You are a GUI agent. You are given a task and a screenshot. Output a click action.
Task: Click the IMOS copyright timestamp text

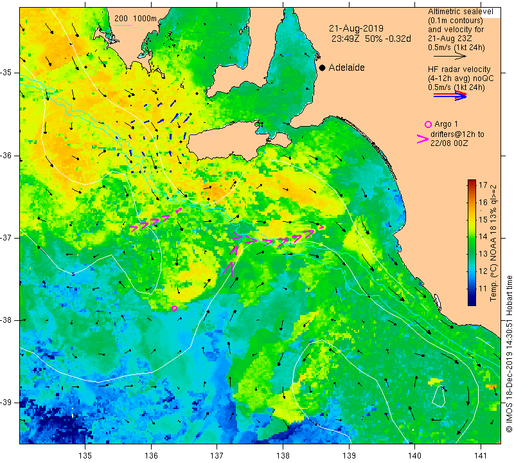coord(509,353)
